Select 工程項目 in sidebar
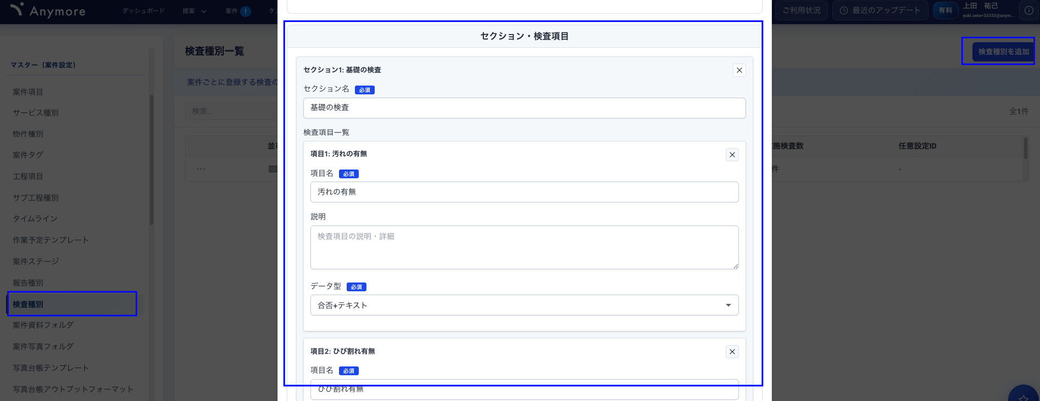Viewport: 1040px width, 401px height. coord(28,176)
